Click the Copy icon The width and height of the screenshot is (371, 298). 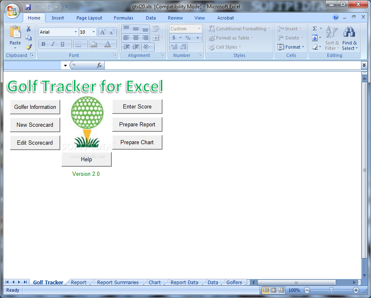pyautogui.click(x=29, y=38)
